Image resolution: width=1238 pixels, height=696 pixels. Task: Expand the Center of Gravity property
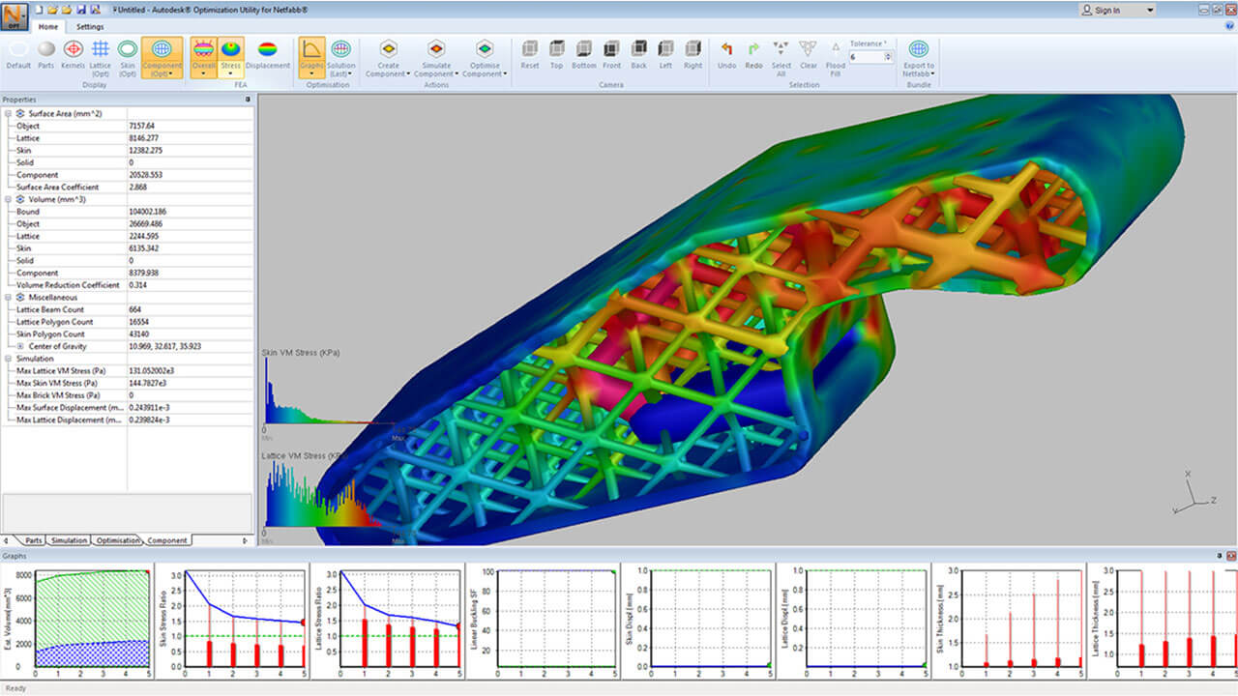pyautogui.click(x=20, y=346)
